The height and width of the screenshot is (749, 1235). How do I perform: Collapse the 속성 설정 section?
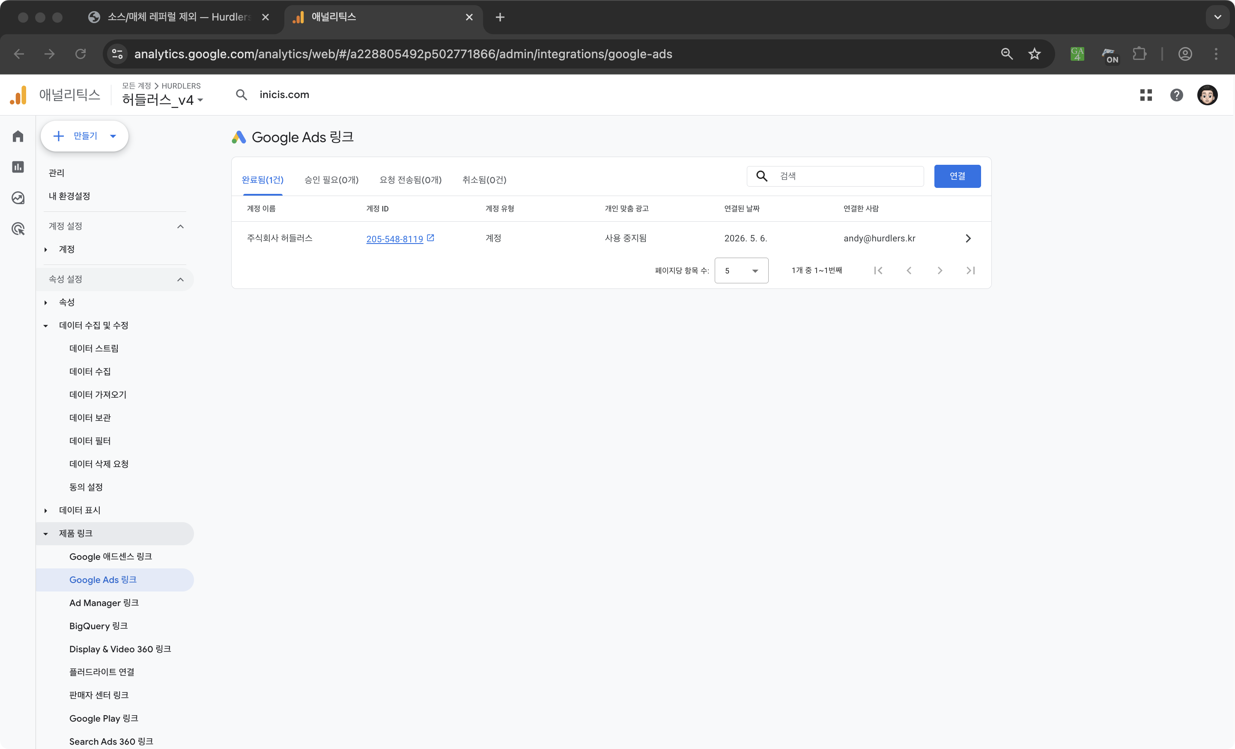[x=180, y=279]
